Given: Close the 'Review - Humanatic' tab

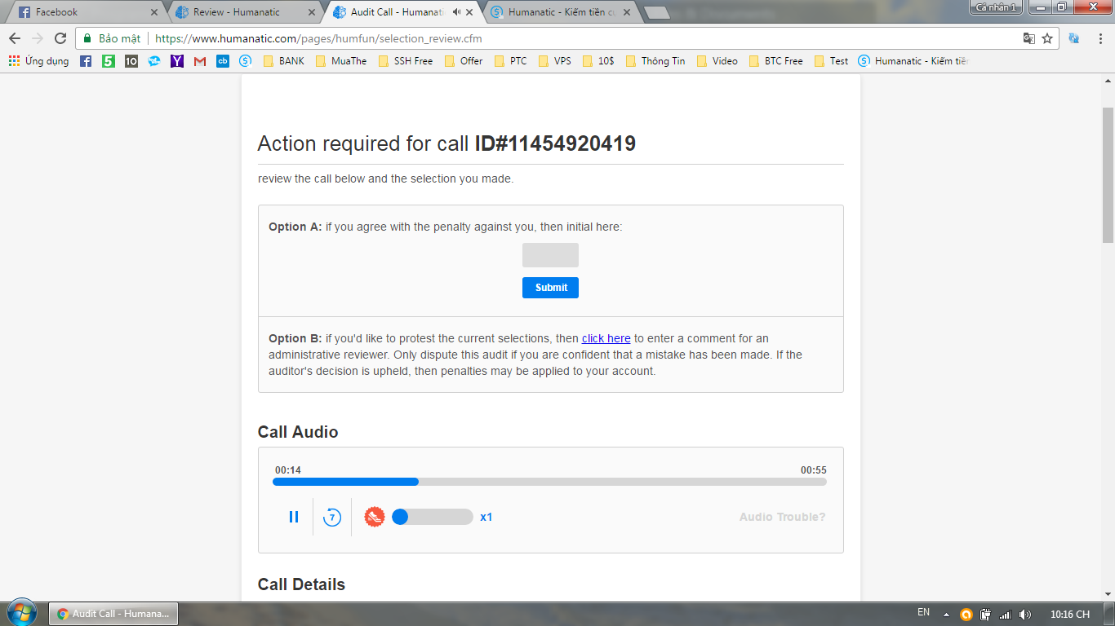Looking at the screenshot, I should [x=310, y=12].
